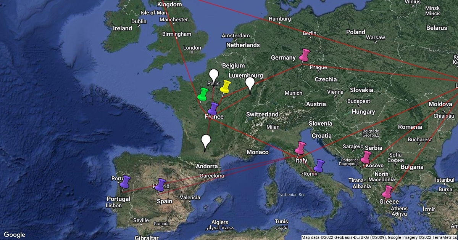Viewport: 458px width, 240px height.
Task: Click the Serbia country label
Action: pyautogui.click(x=373, y=148)
